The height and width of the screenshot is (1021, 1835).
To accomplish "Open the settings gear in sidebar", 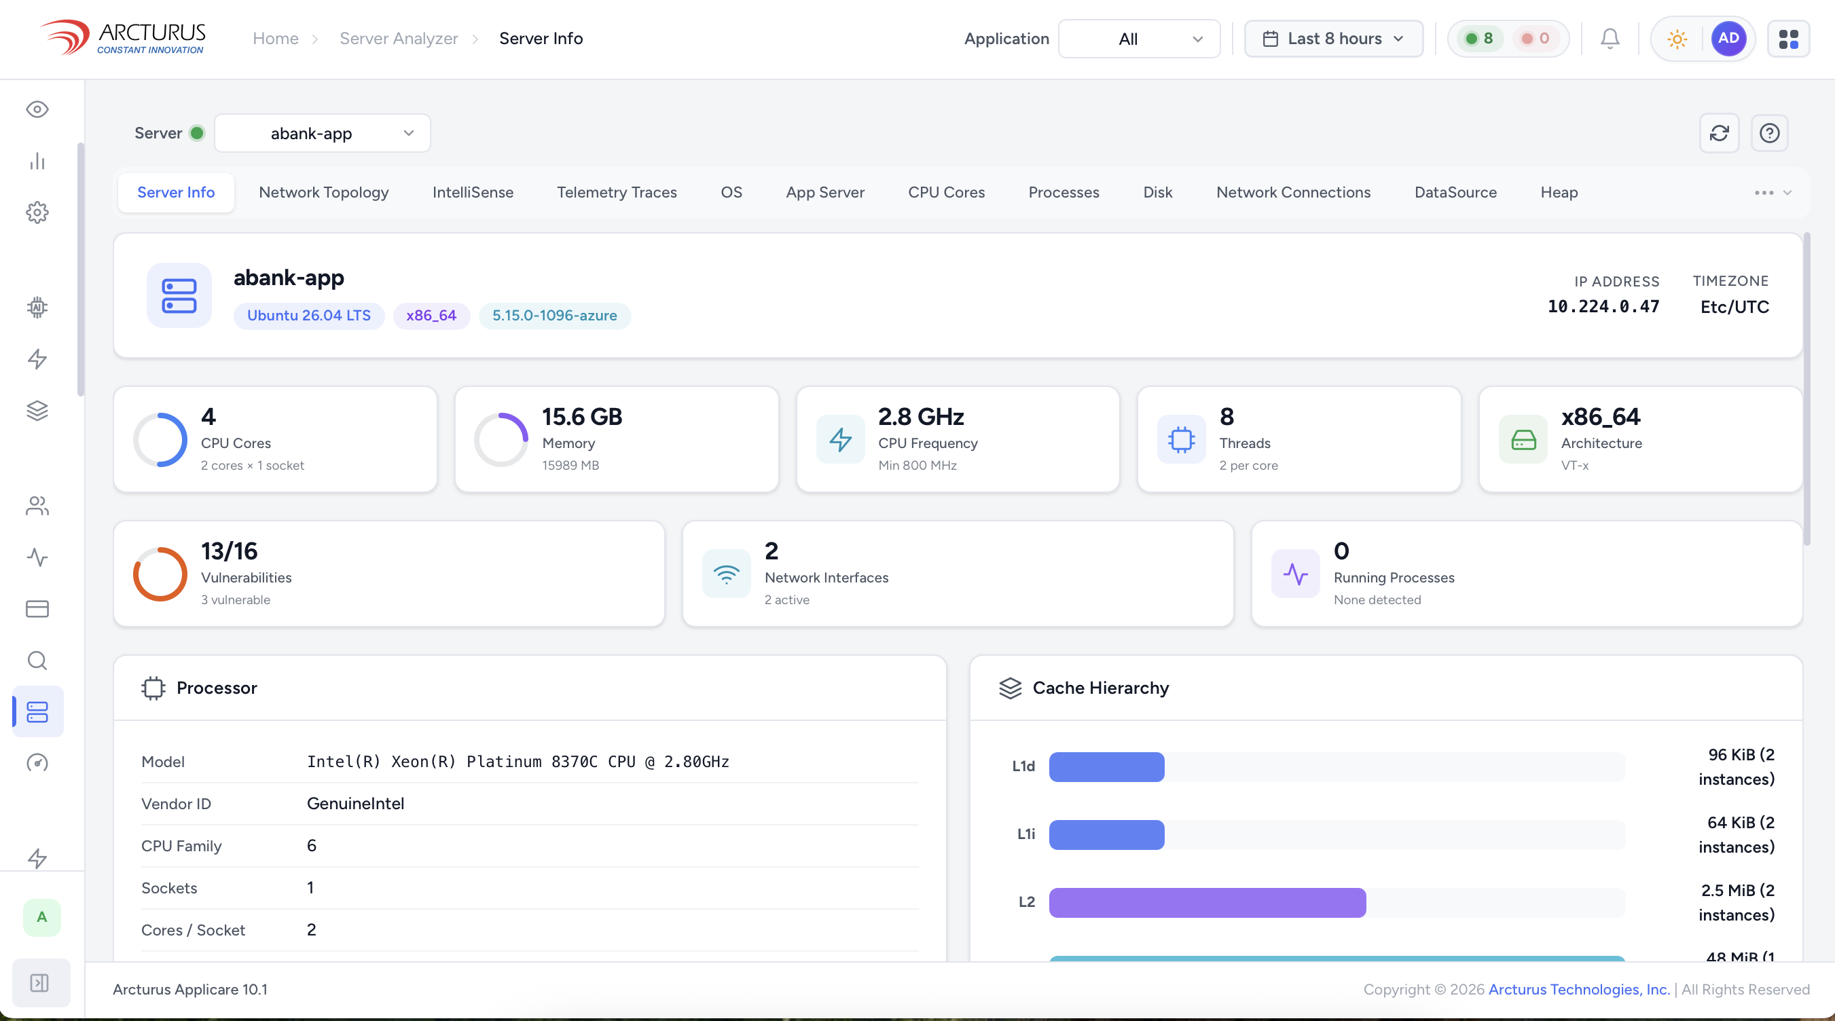I will (37, 212).
